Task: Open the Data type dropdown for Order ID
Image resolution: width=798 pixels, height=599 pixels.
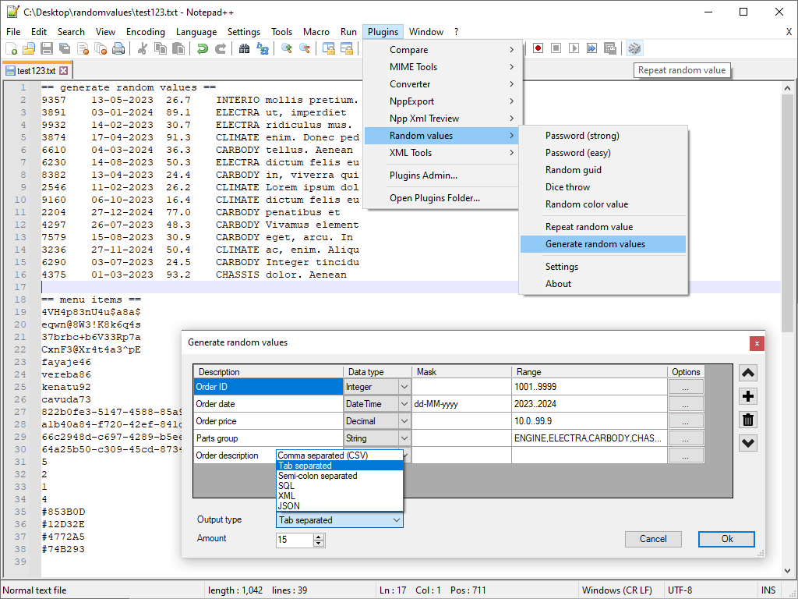Action: click(404, 387)
